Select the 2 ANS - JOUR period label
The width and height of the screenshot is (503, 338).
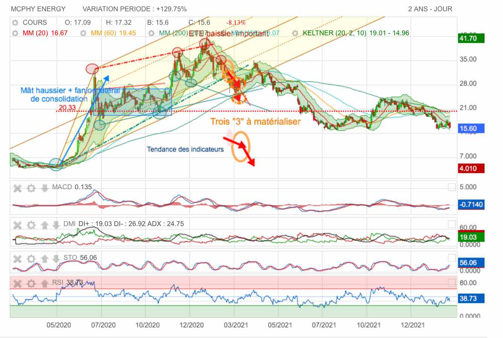(x=430, y=9)
